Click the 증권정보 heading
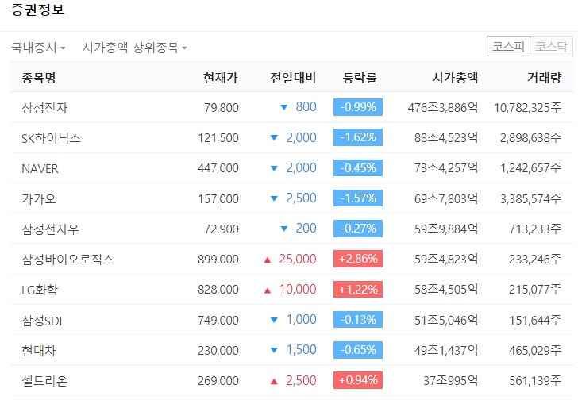The image size is (578, 400). coord(37,10)
